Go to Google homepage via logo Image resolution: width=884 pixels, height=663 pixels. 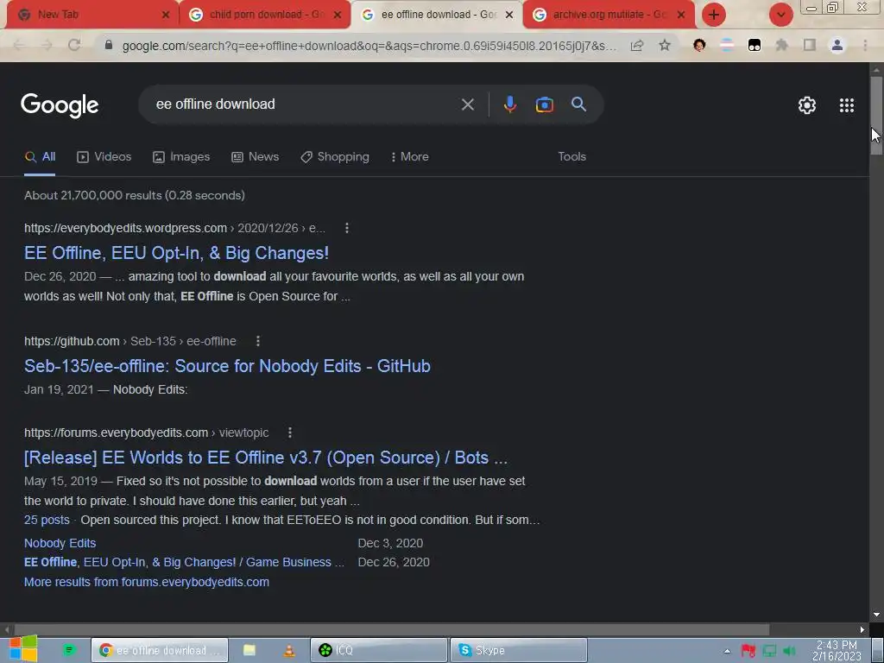pyautogui.click(x=60, y=105)
